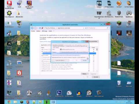Click applications list vertical scrollbar
The height and width of the screenshot is (104, 139).
pyautogui.click(x=97, y=59)
